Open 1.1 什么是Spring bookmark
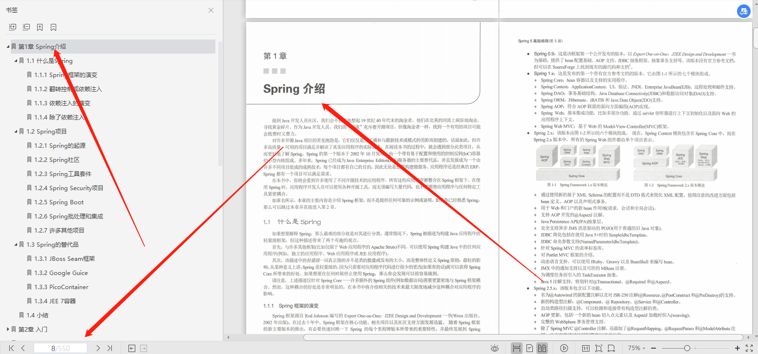The image size is (758, 354). click(x=49, y=61)
